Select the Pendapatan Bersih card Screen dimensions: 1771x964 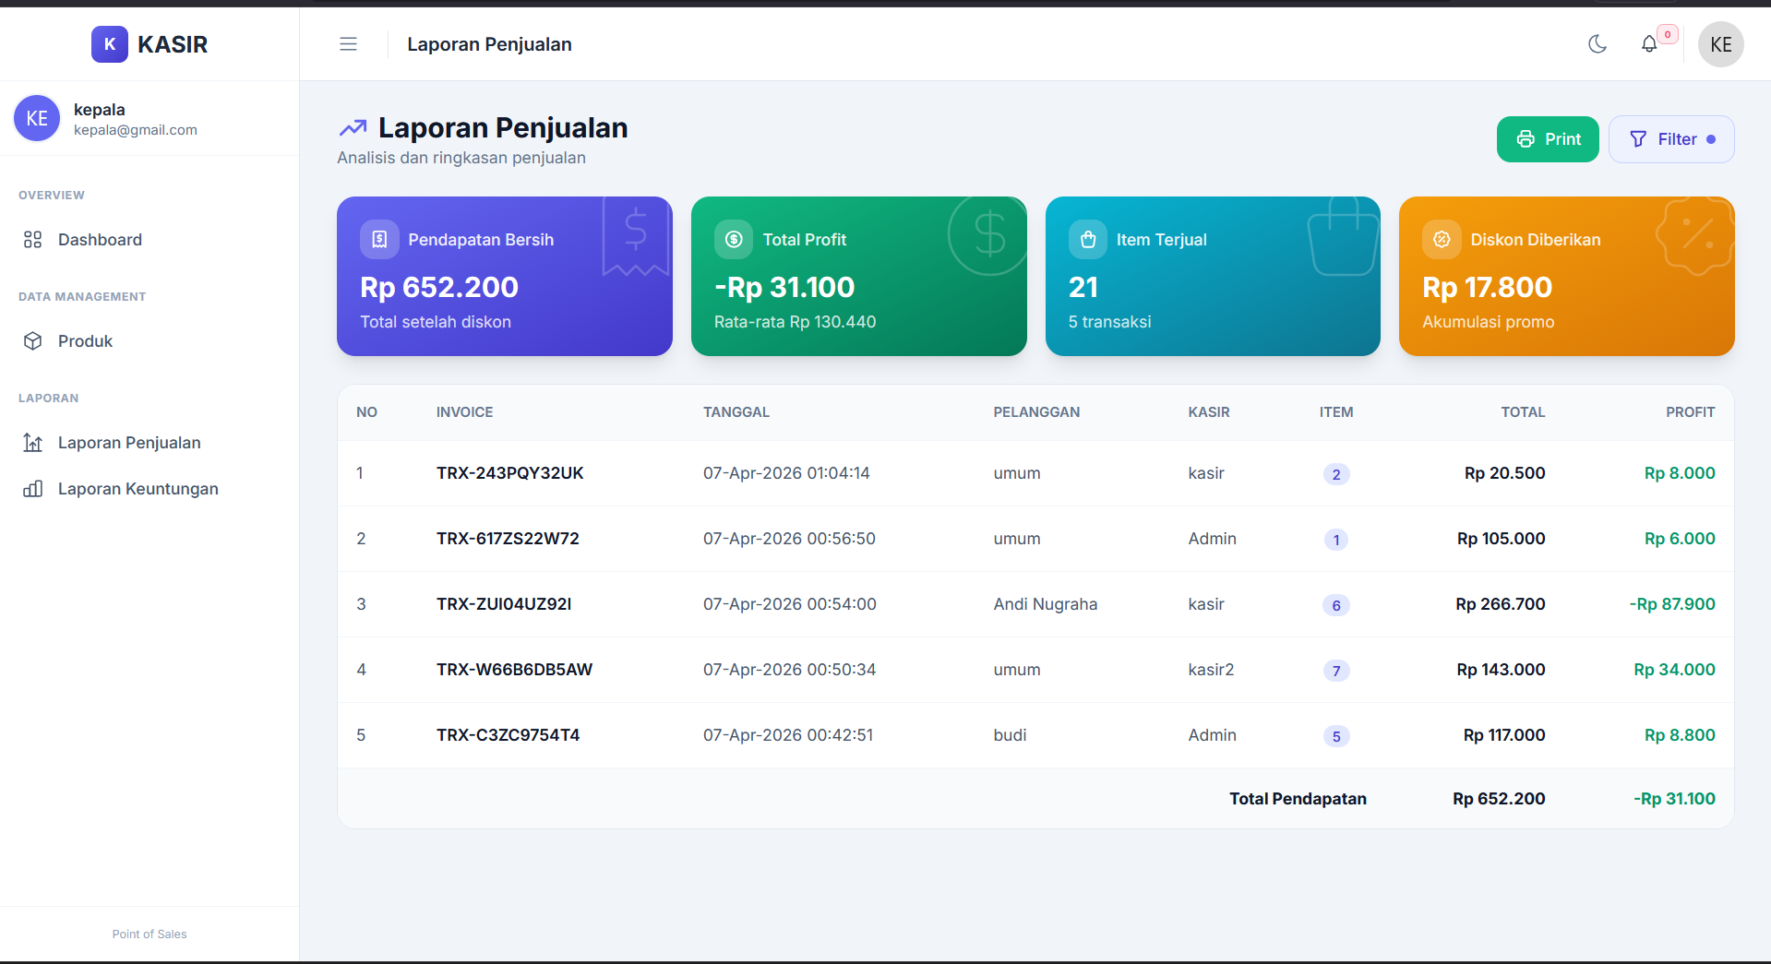coord(505,276)
